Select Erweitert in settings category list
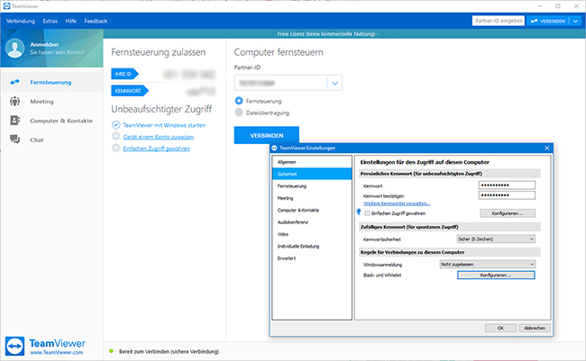This screenshot has height=361, width=586. point(288,258)
